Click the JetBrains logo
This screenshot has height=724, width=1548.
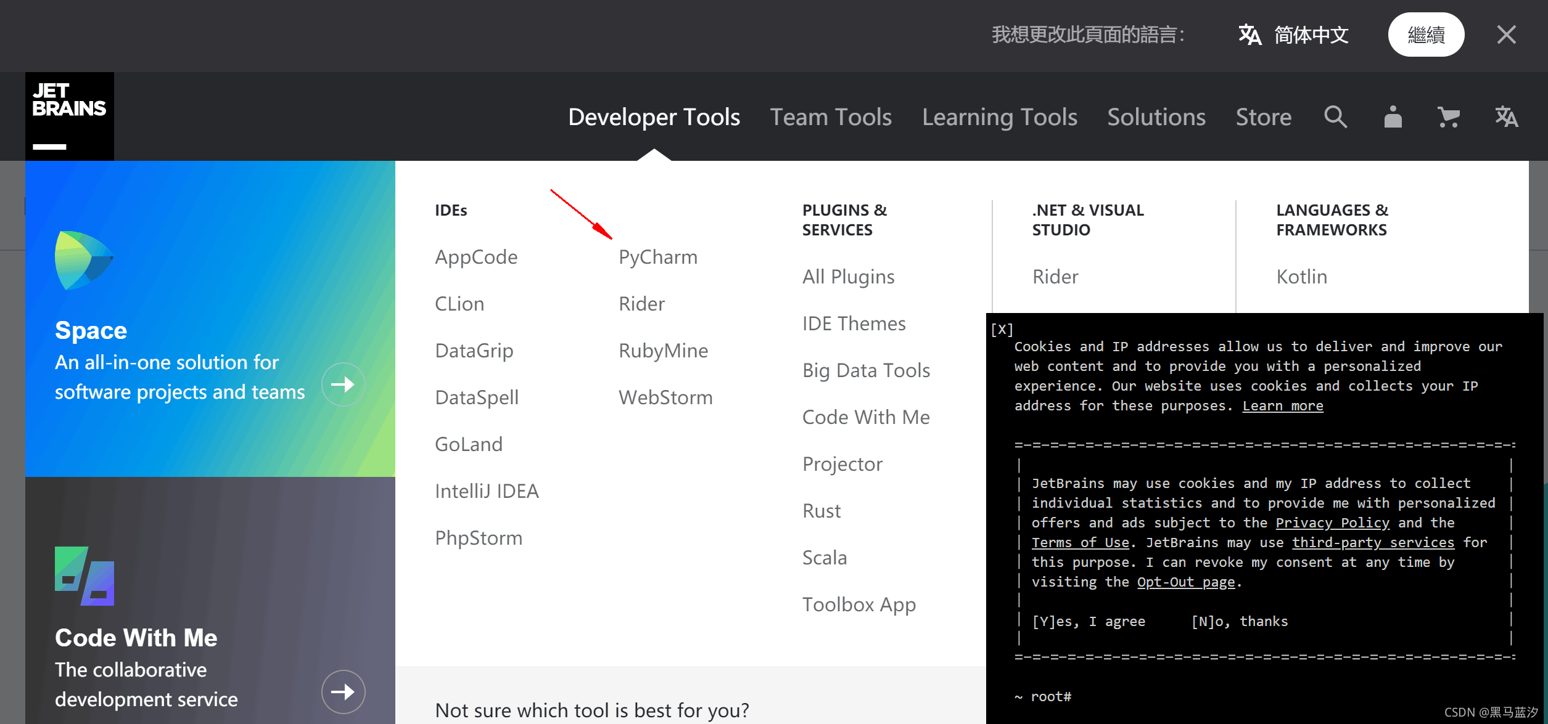pyautogui.click(x=69, y=116)
